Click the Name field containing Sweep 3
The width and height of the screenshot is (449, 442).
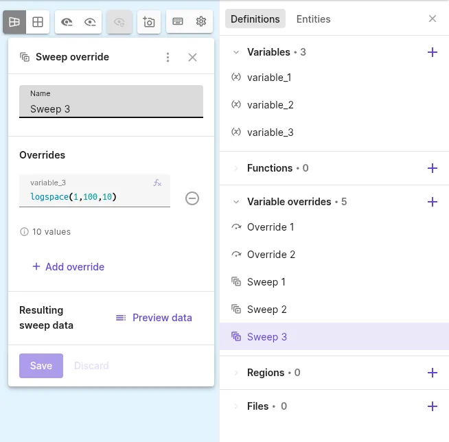point(111,102)
